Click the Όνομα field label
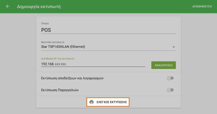The height and width of the screenshot is (114, 217). click(45, 23)
